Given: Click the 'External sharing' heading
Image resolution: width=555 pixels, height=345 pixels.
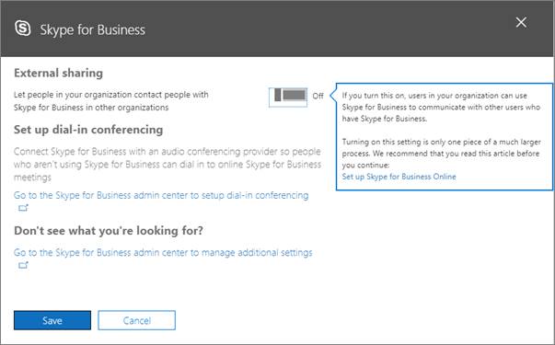Looking at the screenshot, I should [58, 73].
